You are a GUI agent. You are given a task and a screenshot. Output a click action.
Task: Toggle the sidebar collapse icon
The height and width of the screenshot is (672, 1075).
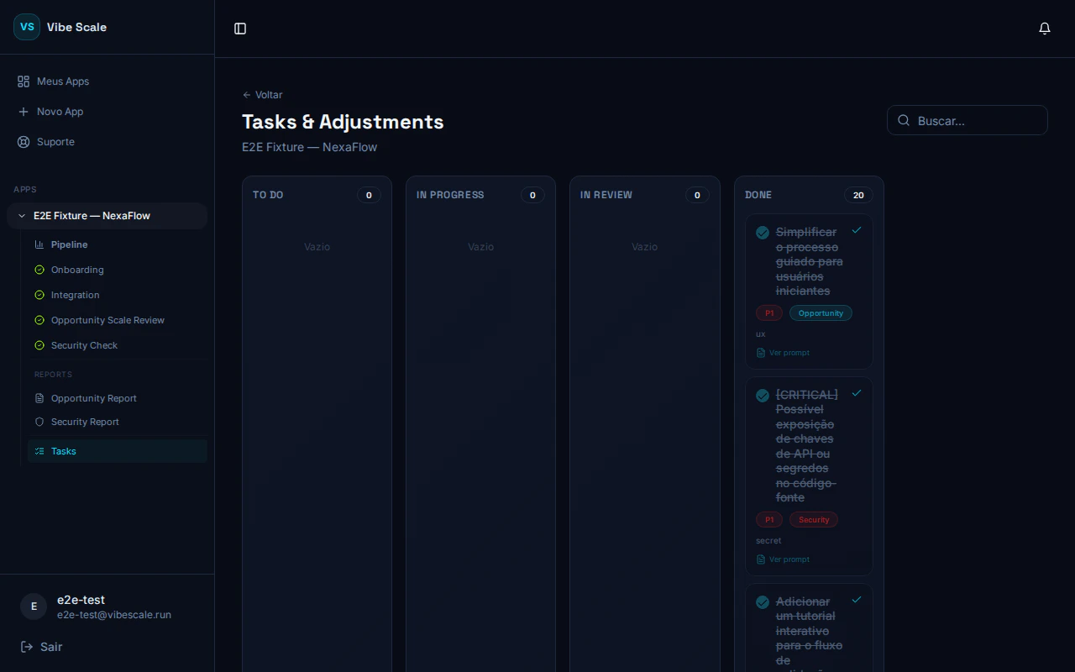240,29
